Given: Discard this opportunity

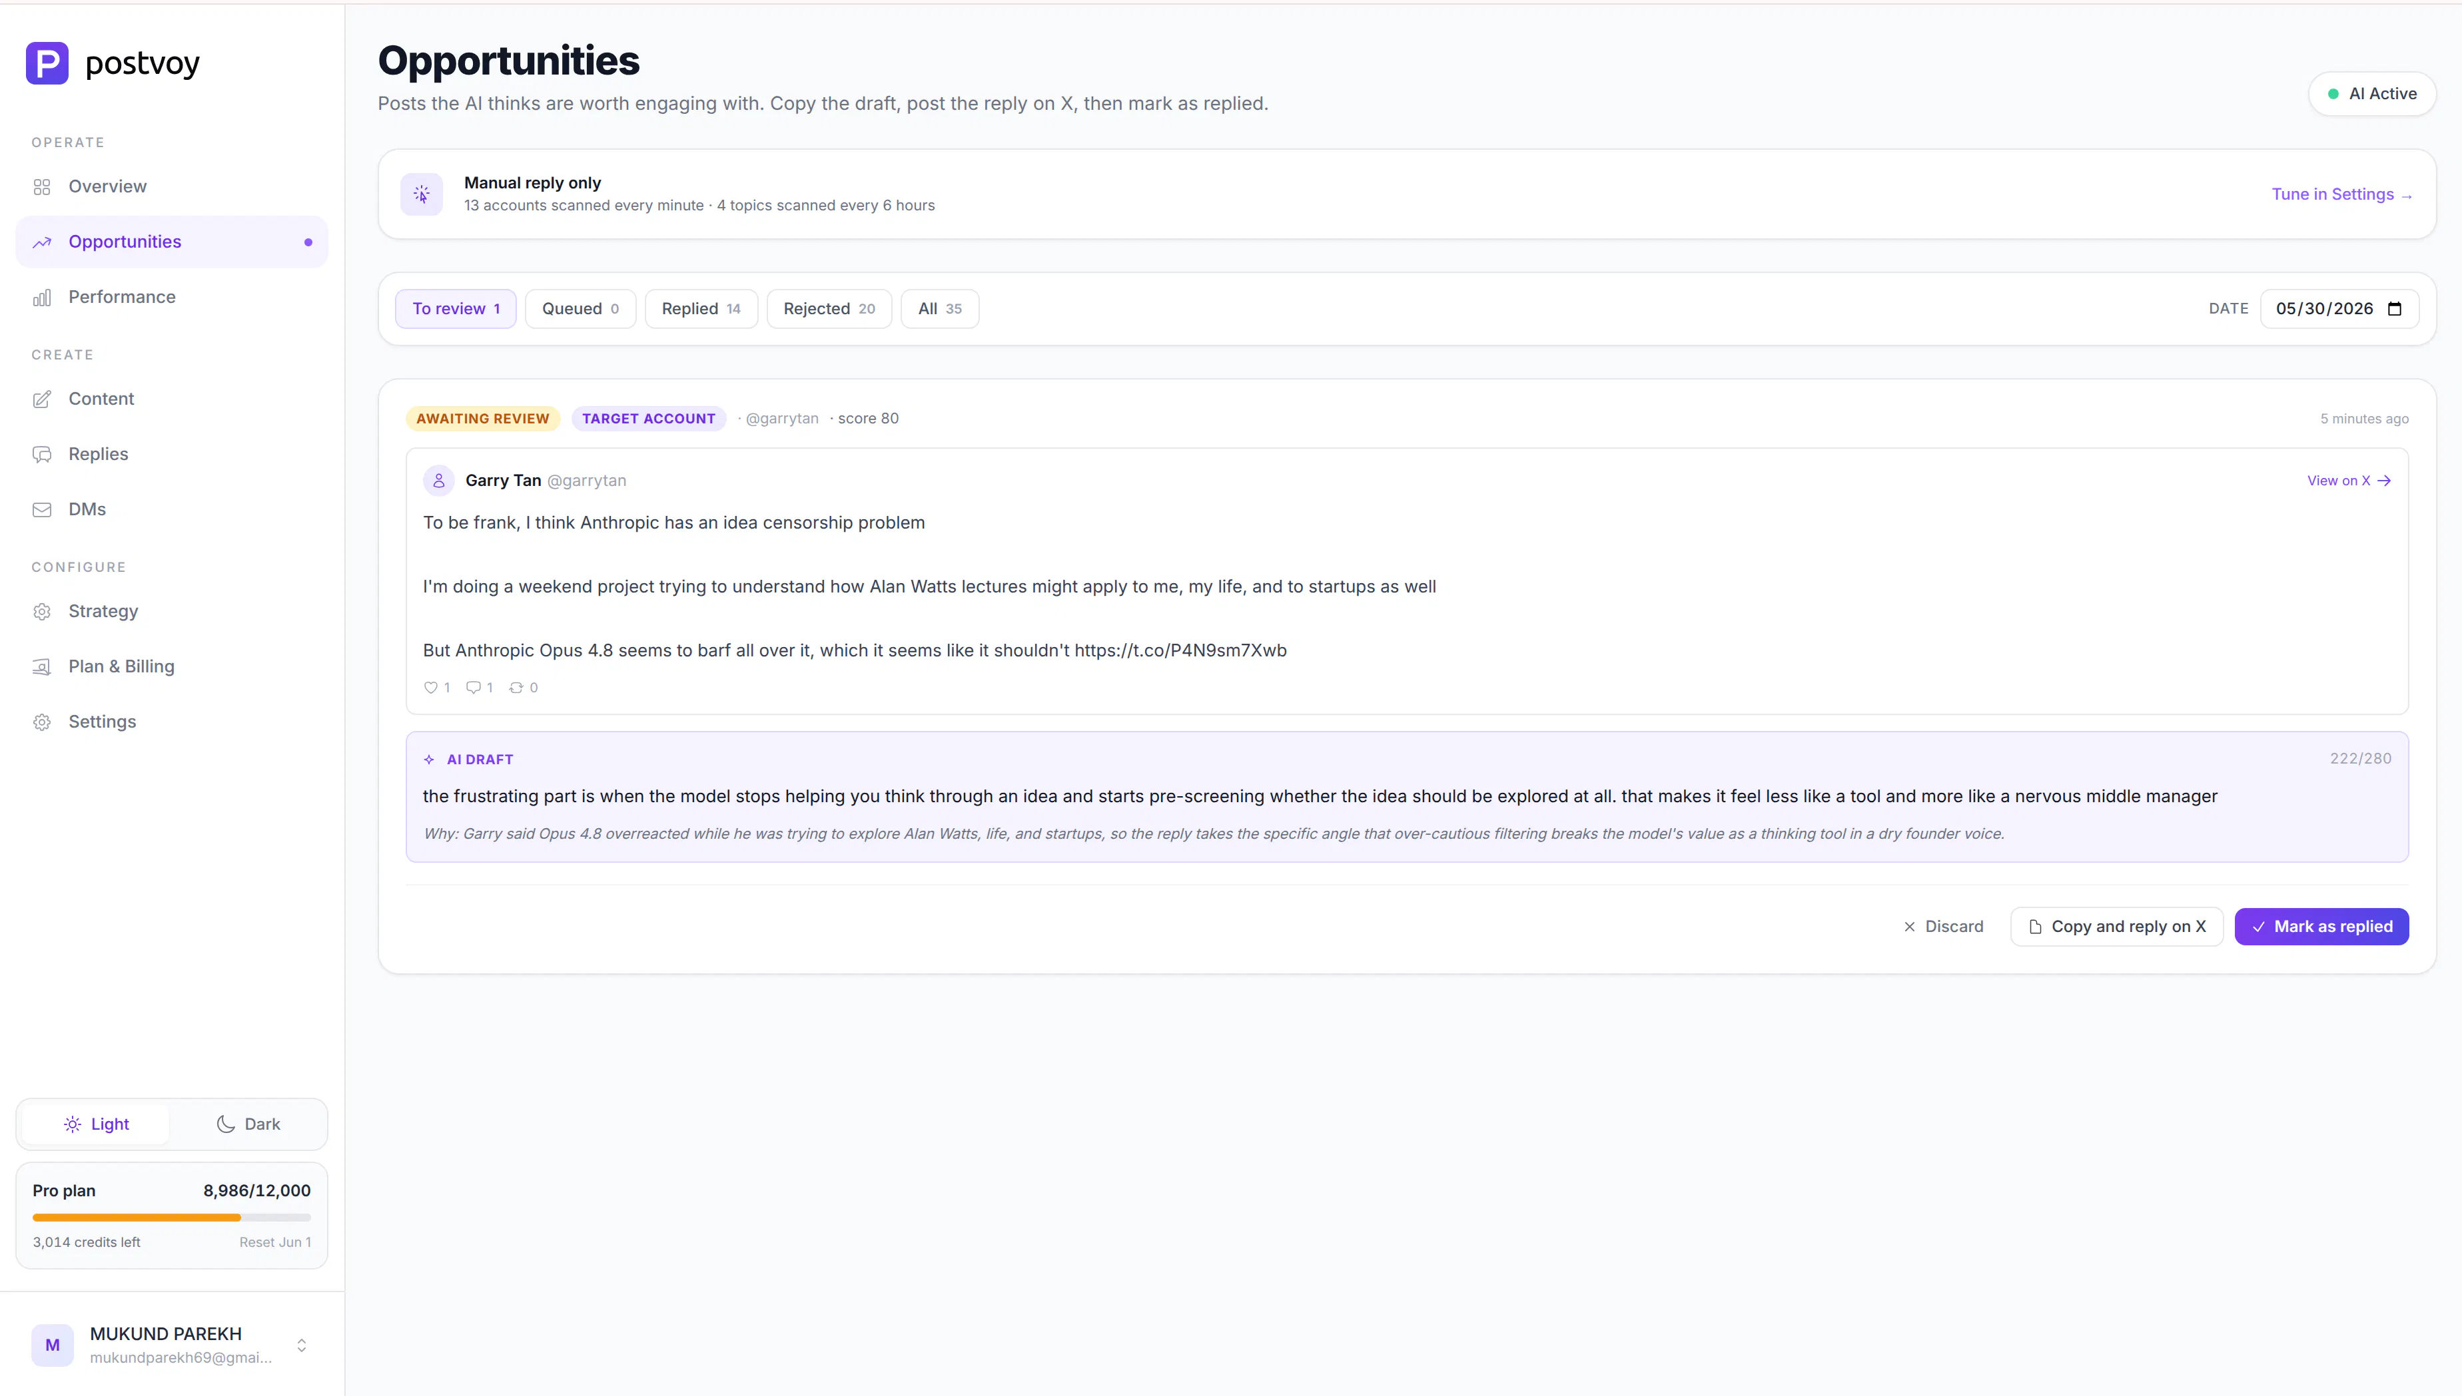Looking at the screenshot, I should click(x=1943, y=927).
